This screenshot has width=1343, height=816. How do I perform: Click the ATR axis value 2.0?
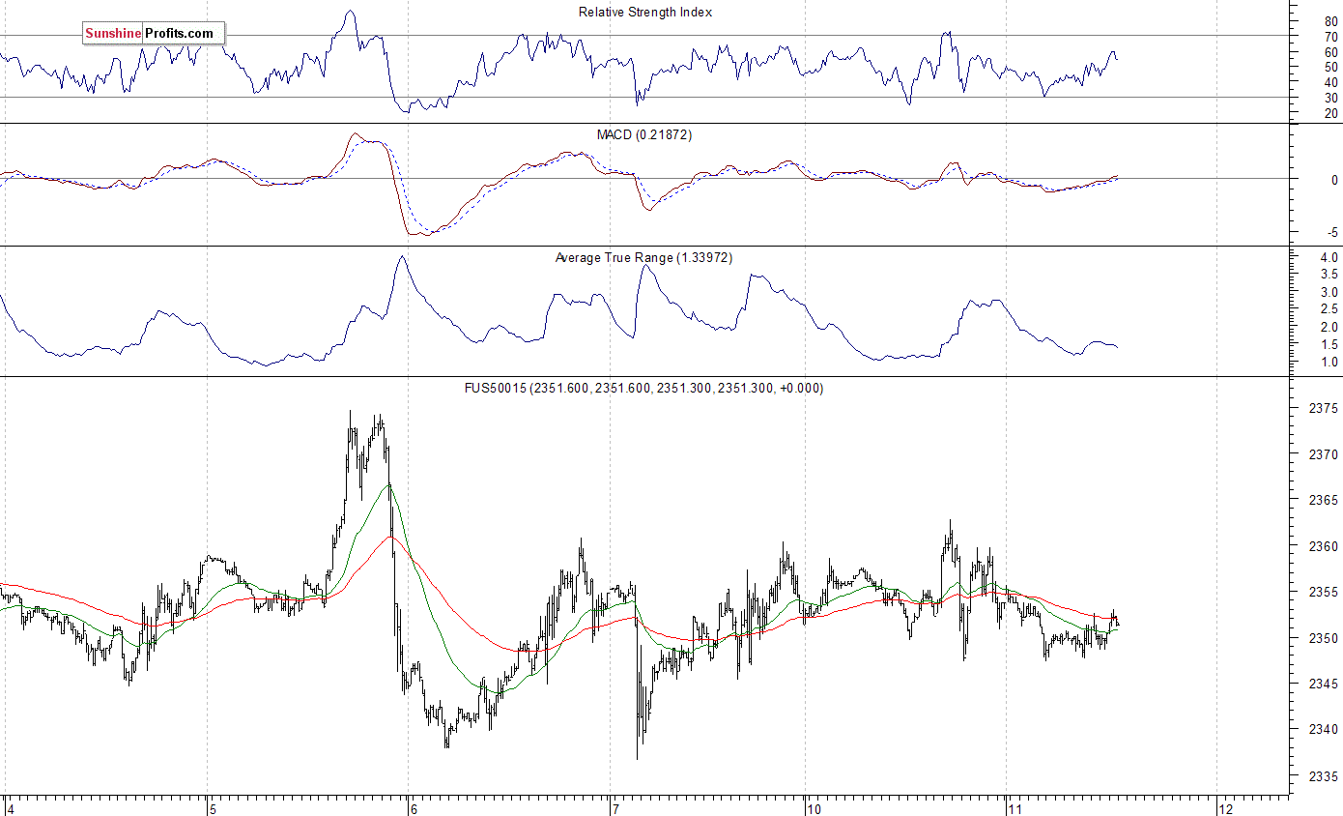point(1329,328)
